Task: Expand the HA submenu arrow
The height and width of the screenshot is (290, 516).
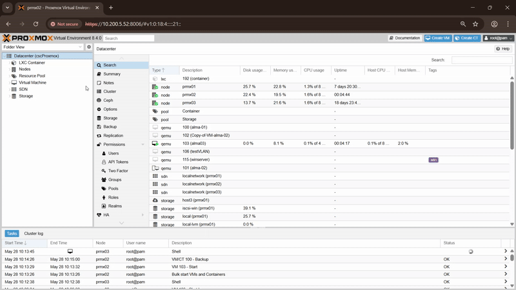Action: [x=143, y=215]
